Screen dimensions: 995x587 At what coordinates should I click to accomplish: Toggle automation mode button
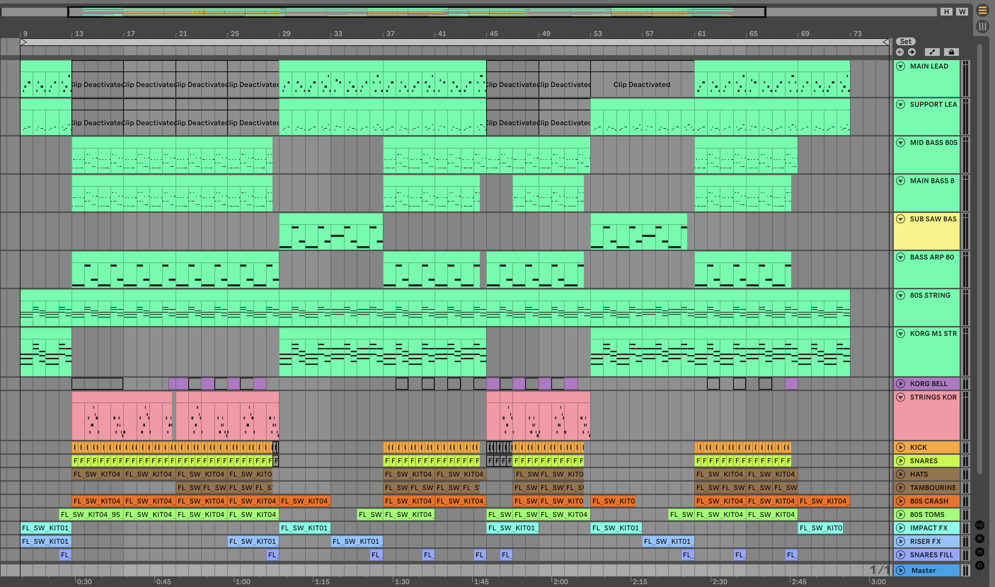(932, 52)
